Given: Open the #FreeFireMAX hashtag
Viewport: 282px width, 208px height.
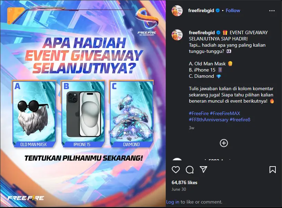Looking at the screenshot, I should point(225,113).
